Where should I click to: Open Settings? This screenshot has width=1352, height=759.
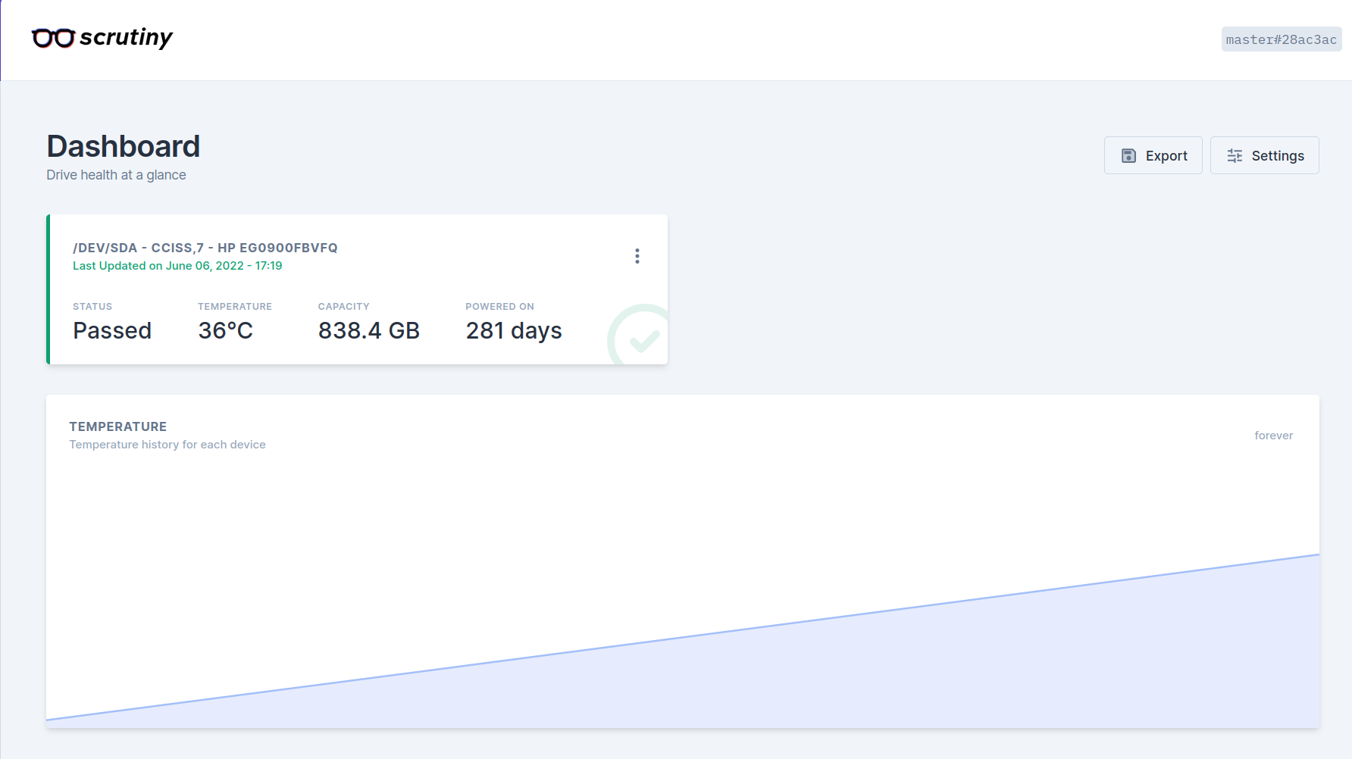coord(1264,155)
